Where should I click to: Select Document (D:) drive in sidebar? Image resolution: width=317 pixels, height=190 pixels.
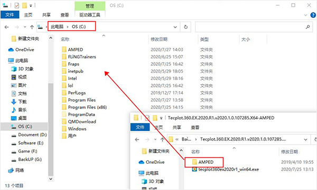[29, 135]
